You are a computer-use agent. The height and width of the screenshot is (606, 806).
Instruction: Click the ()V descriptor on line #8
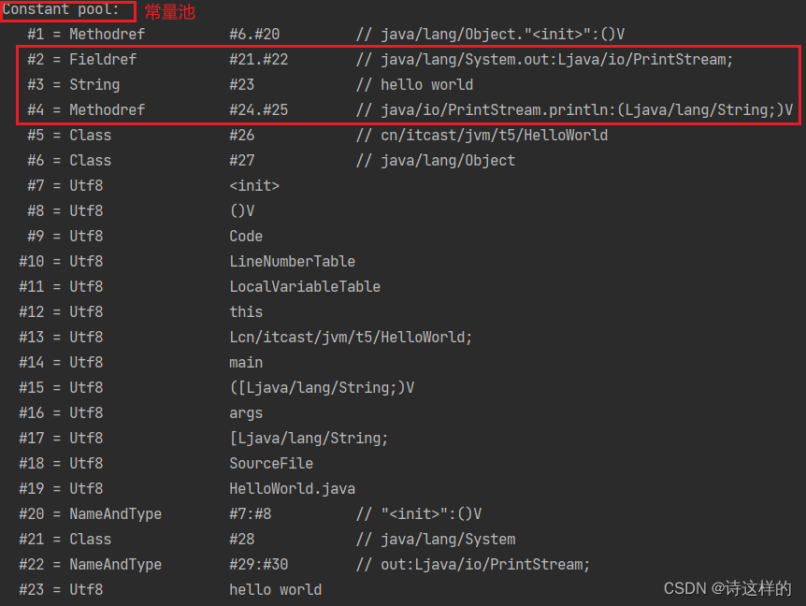(x=241, y=210)
